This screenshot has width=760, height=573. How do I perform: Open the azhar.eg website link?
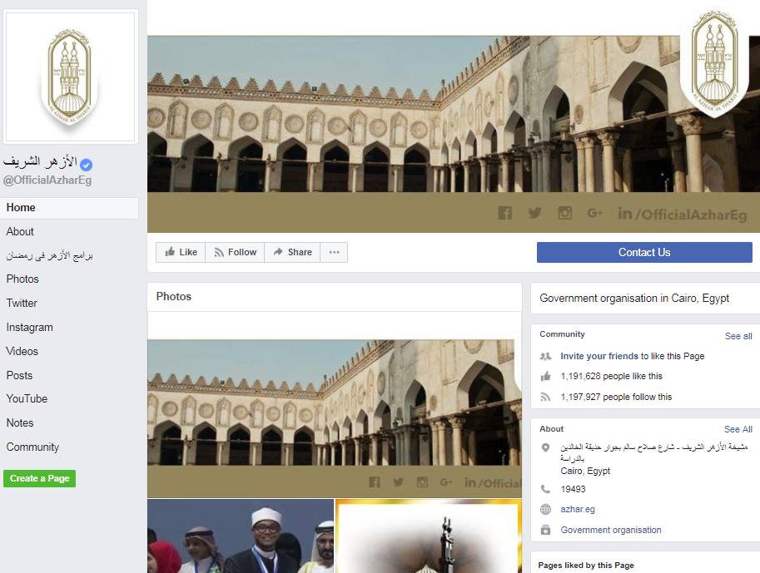[578, 510]
